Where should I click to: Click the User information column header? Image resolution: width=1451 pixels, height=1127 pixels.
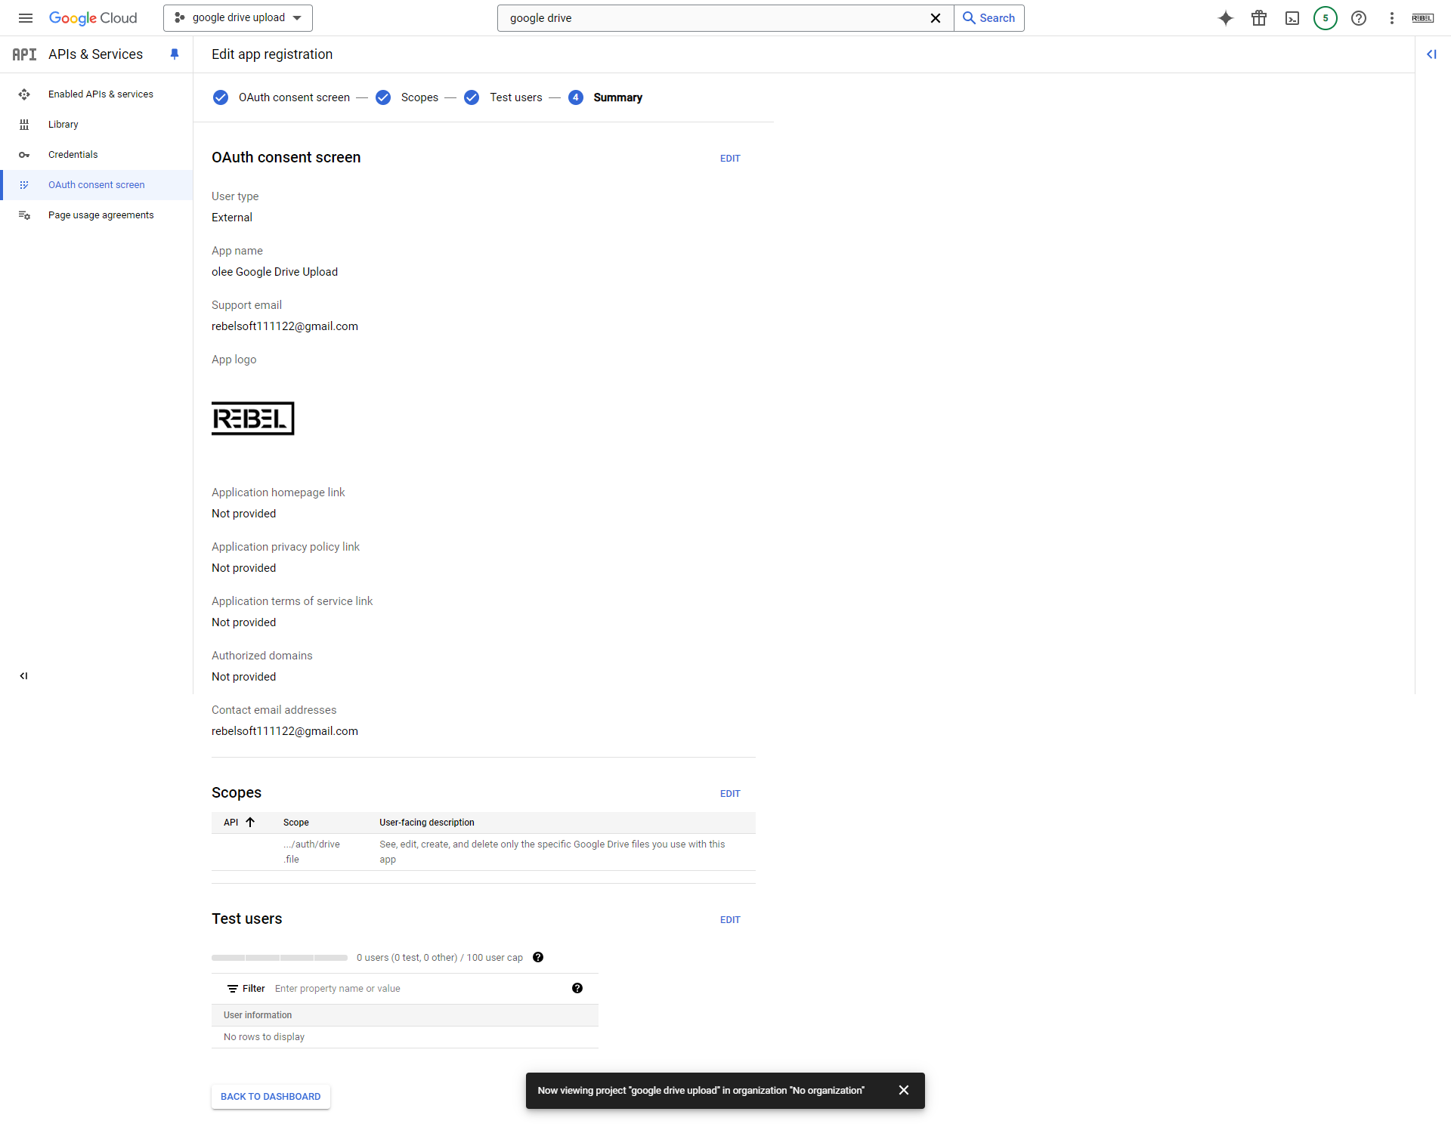point(258,1015)
